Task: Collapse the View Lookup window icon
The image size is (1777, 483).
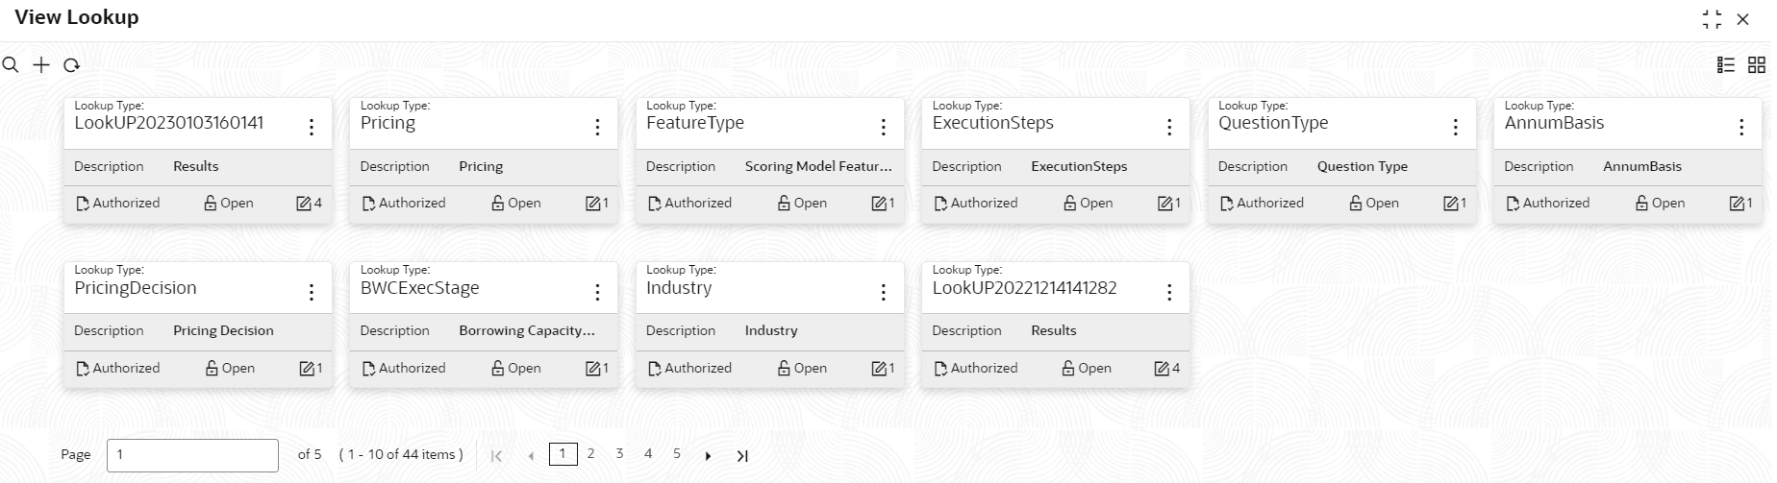Action: (1712, 19)
